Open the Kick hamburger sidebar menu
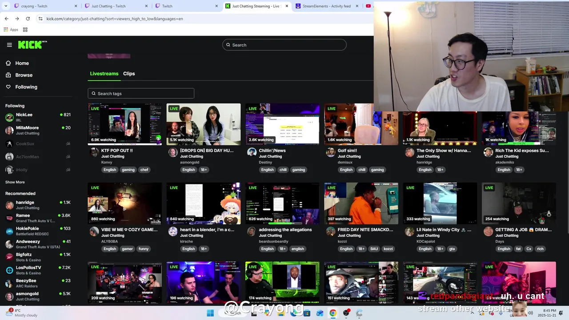Screen dimensions: 569x320 [x=9, y=45]
